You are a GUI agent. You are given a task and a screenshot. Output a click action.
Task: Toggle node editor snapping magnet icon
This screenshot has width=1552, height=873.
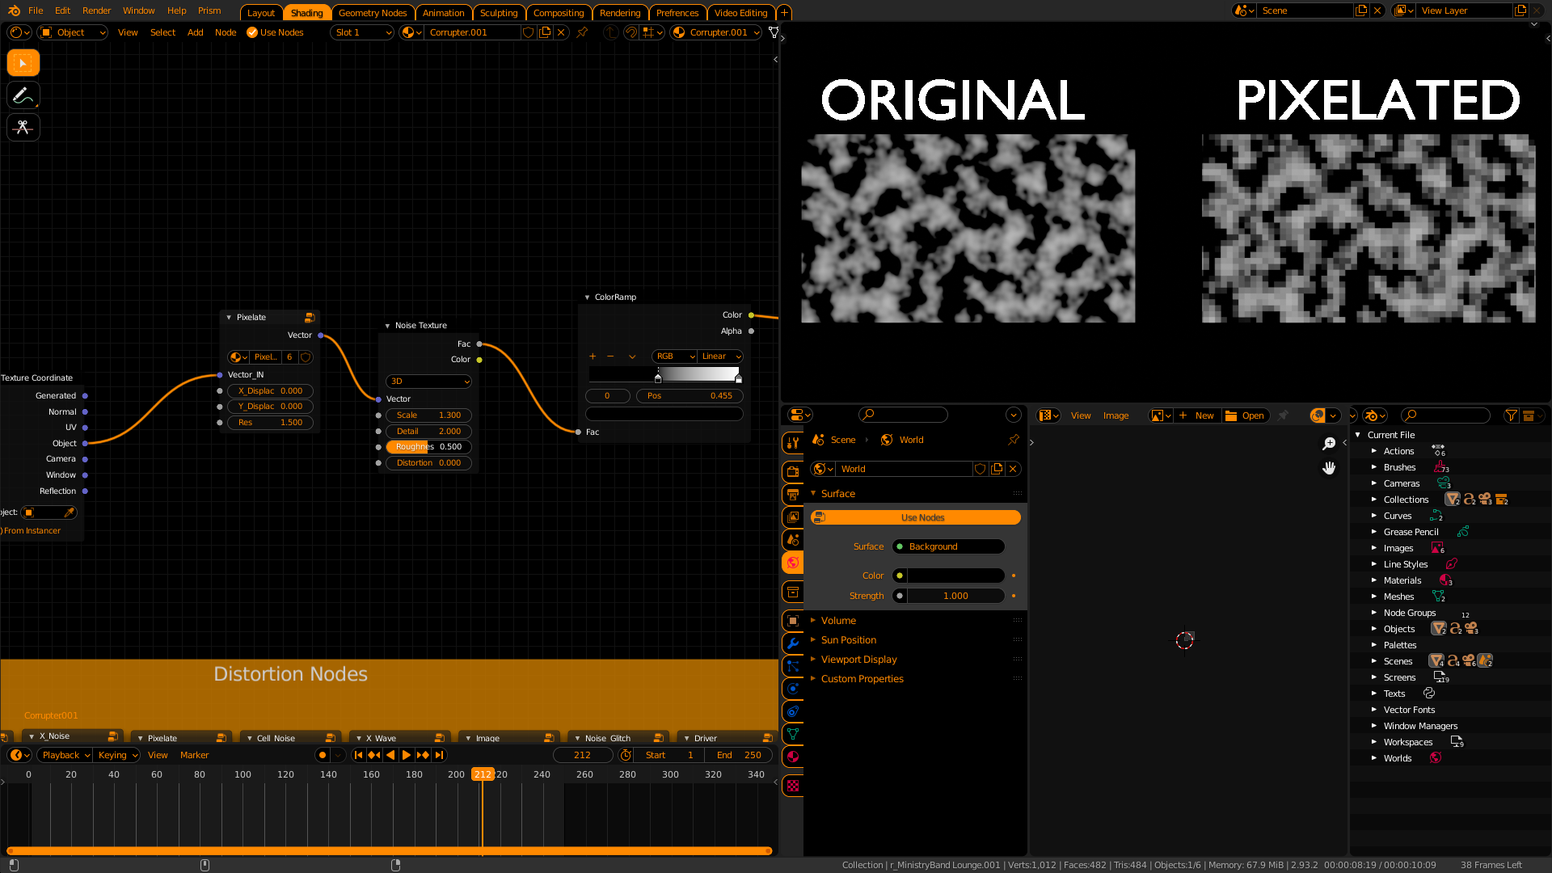[630, 32]
